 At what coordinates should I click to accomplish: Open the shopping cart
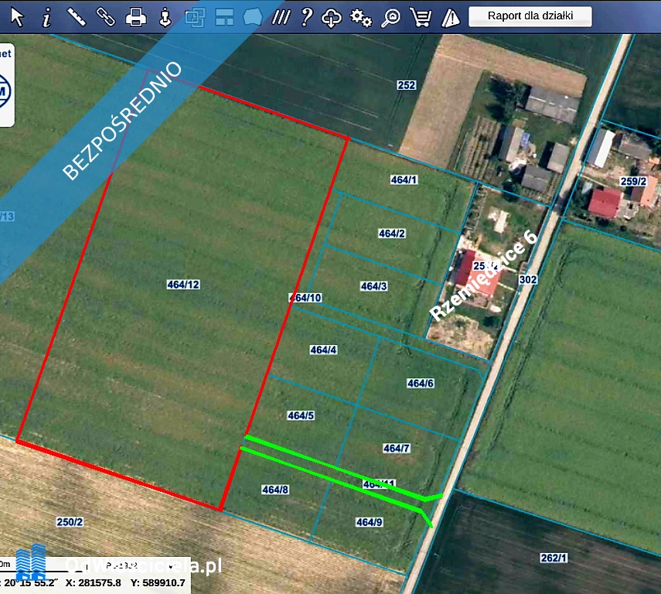(x=421, y=16)
